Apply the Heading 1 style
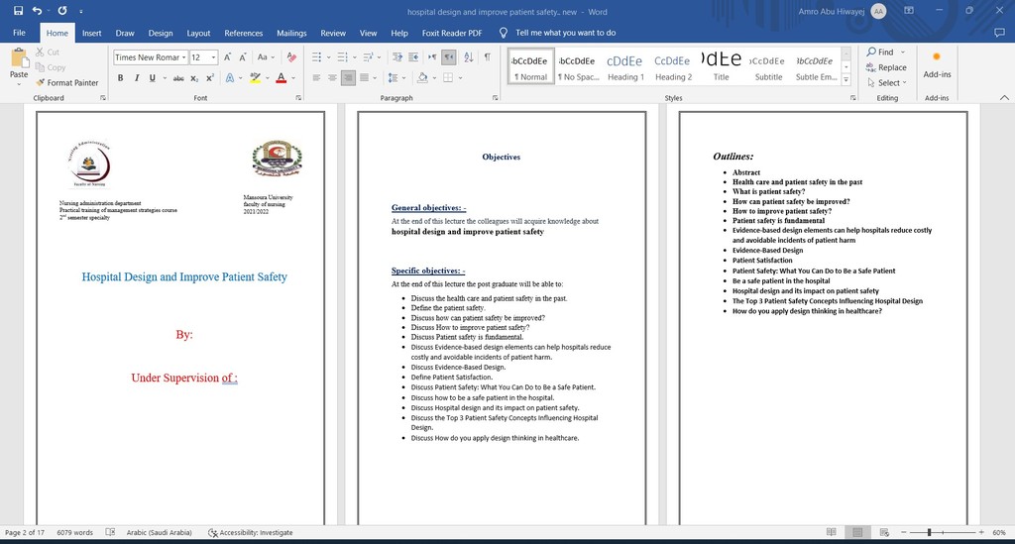This screenshot has height=544, width=1015. (x=625, y=66)
